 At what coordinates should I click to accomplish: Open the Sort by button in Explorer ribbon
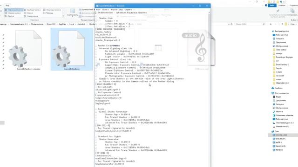coord(73,13)
